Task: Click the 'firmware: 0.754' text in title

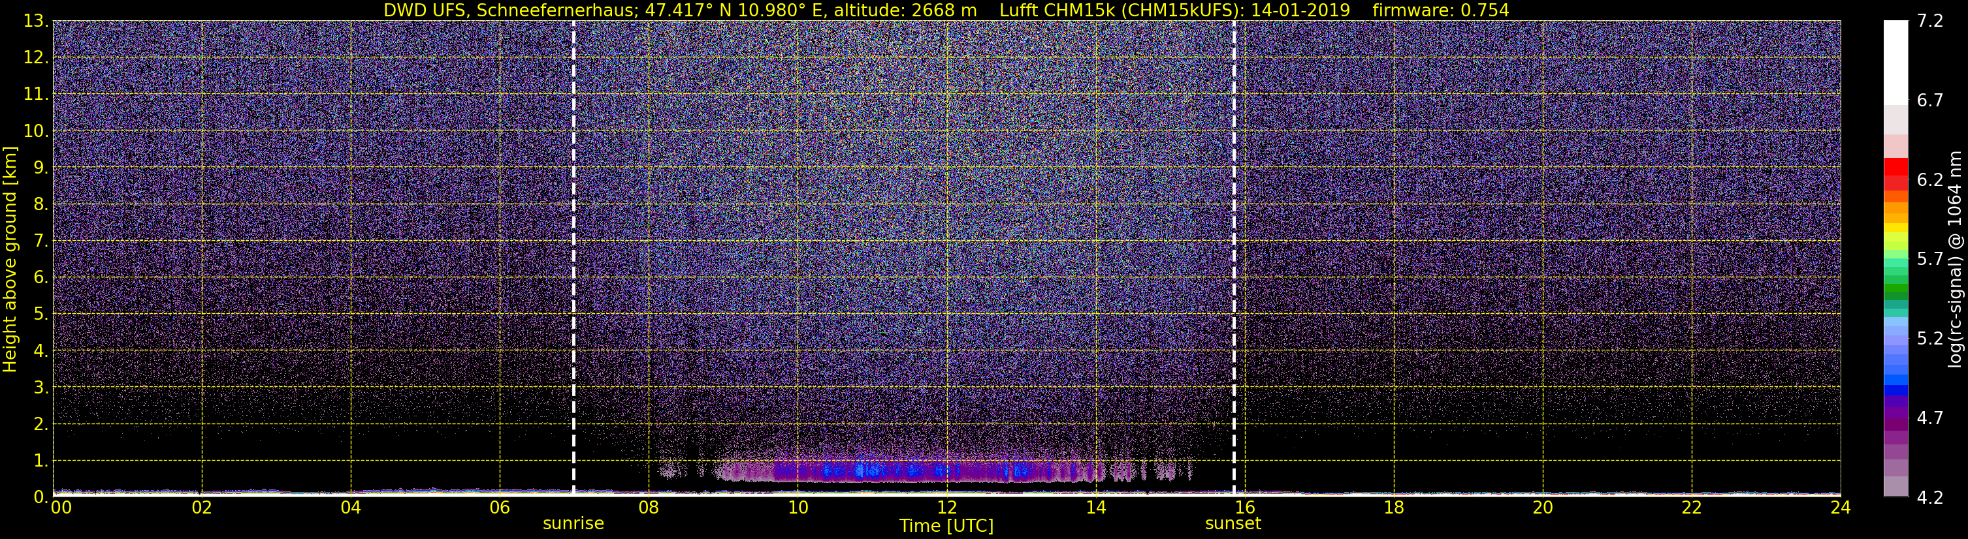Action: pos(1440,10)
